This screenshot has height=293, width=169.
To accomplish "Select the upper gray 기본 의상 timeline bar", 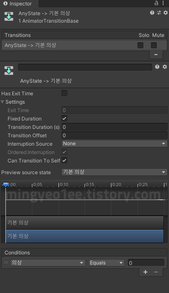I will click(85, 223).
